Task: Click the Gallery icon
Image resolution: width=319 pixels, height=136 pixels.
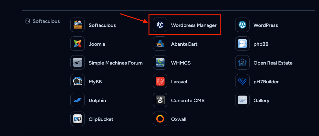Action: [x=242, y=100]
